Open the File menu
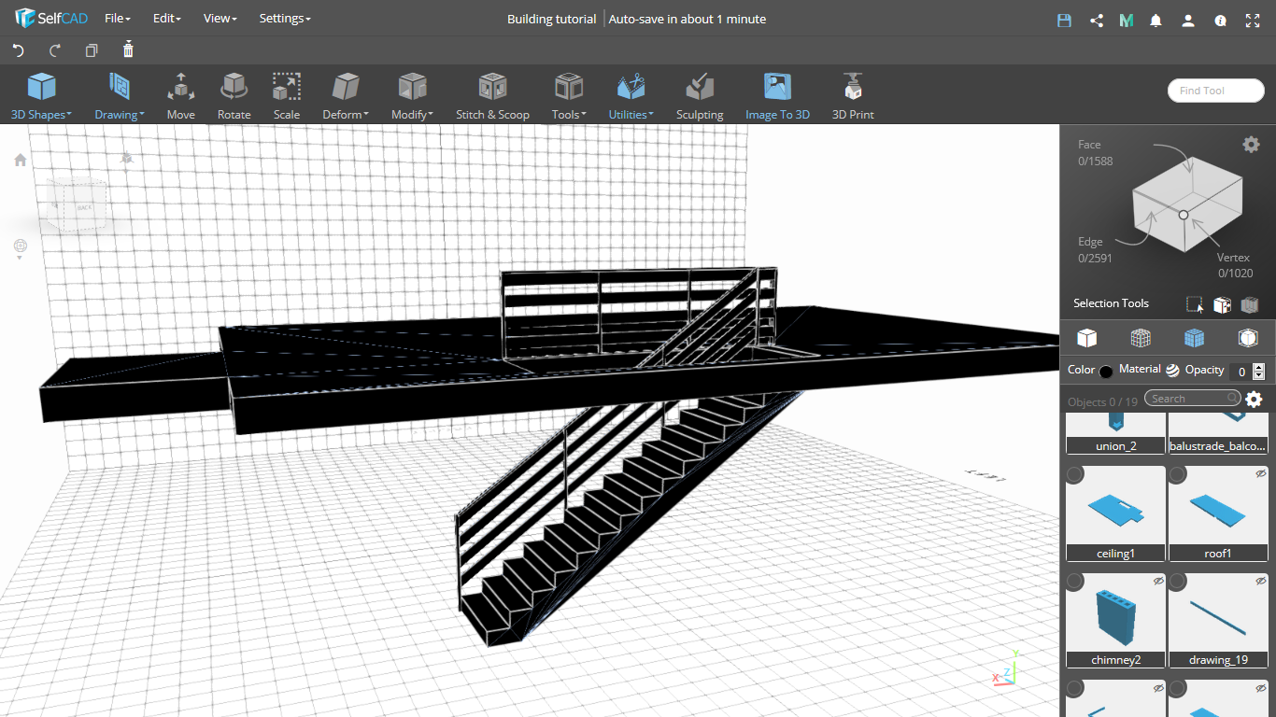The height and width of the screenshot is (717, 1276). [117, 19]
